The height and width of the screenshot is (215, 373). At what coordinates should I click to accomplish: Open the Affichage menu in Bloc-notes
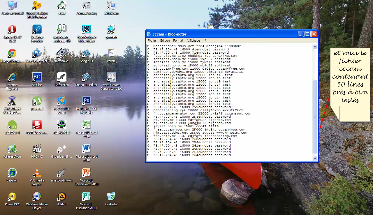coord(193,40)
